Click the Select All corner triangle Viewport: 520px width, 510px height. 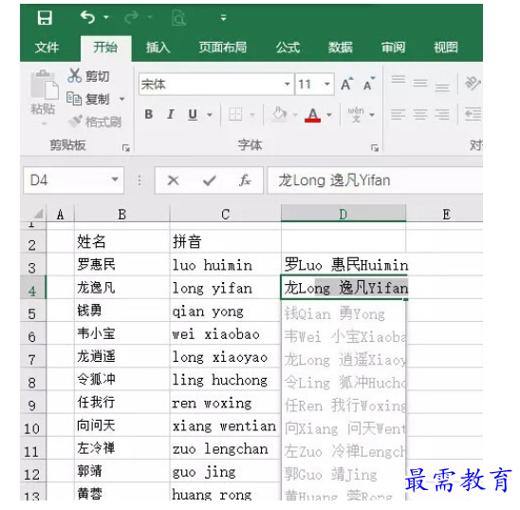38,214
